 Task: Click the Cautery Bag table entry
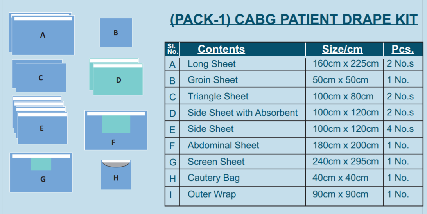pos(213,178)
